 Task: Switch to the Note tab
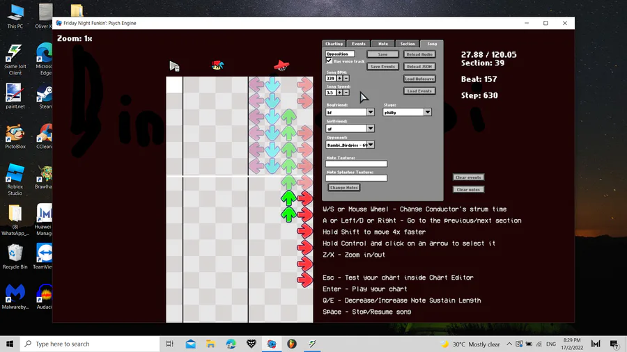click(383, 44)
